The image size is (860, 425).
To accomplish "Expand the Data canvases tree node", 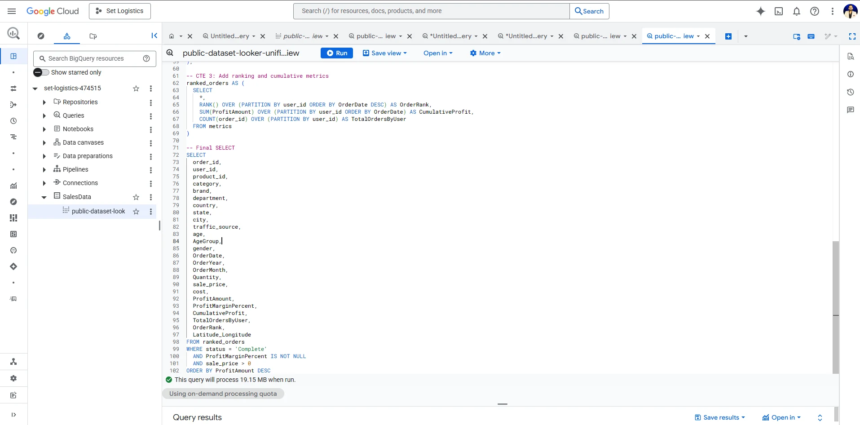I will [x=44, y=143].
